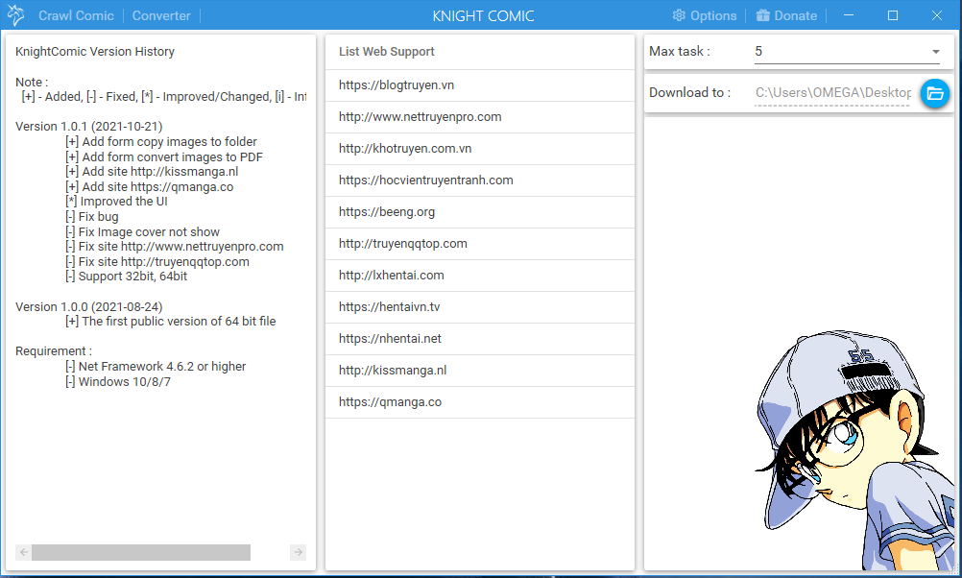Click the Version 1.0.1 (2021-10-21) line
962x578 pixels.
(89, 127)
